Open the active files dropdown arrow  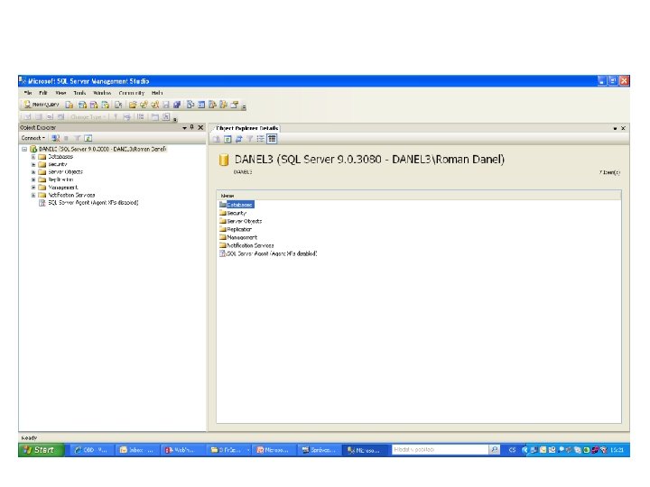click(x=615, y=128)
